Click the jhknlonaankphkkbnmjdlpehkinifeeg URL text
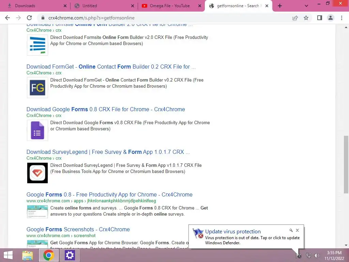349x262 pixels. pyautogui.click(x=122, y=201)
